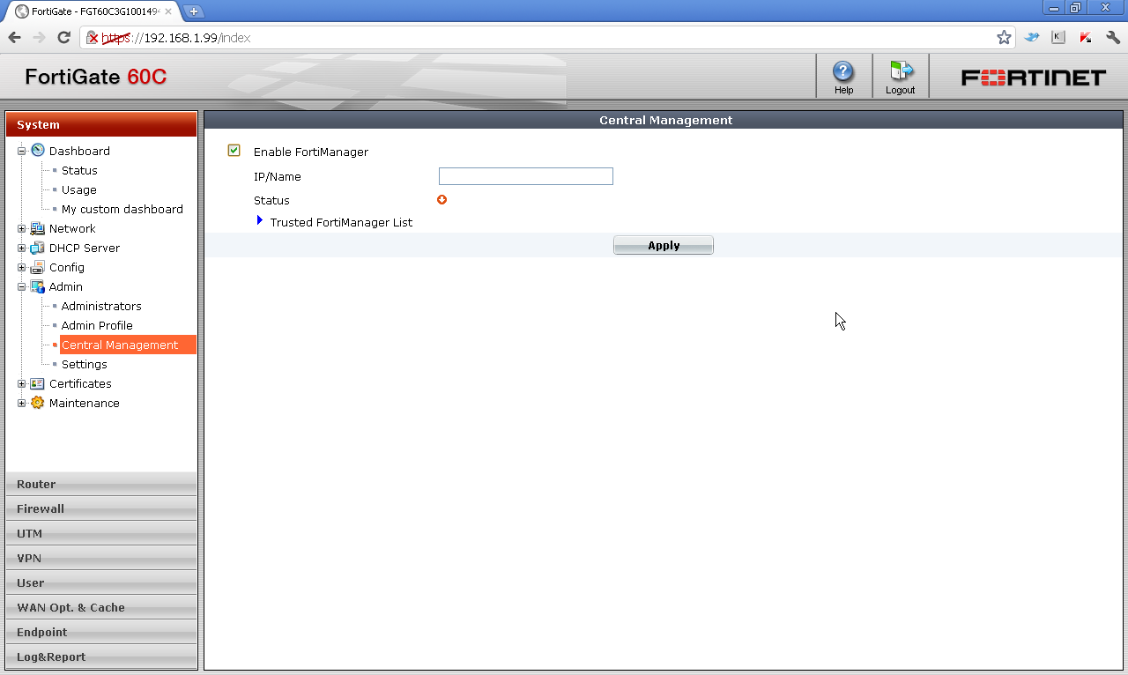Click the red FortiManager status indicator icon
Viewport: 1128px width, 675px height.
tap(442, 200)
